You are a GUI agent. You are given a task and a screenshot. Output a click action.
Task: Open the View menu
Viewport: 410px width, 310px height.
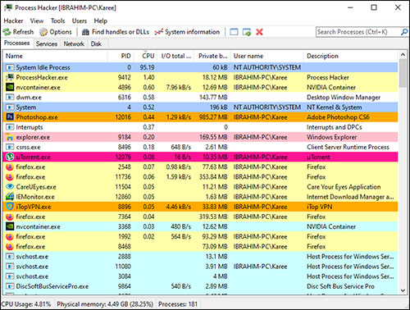37,21
